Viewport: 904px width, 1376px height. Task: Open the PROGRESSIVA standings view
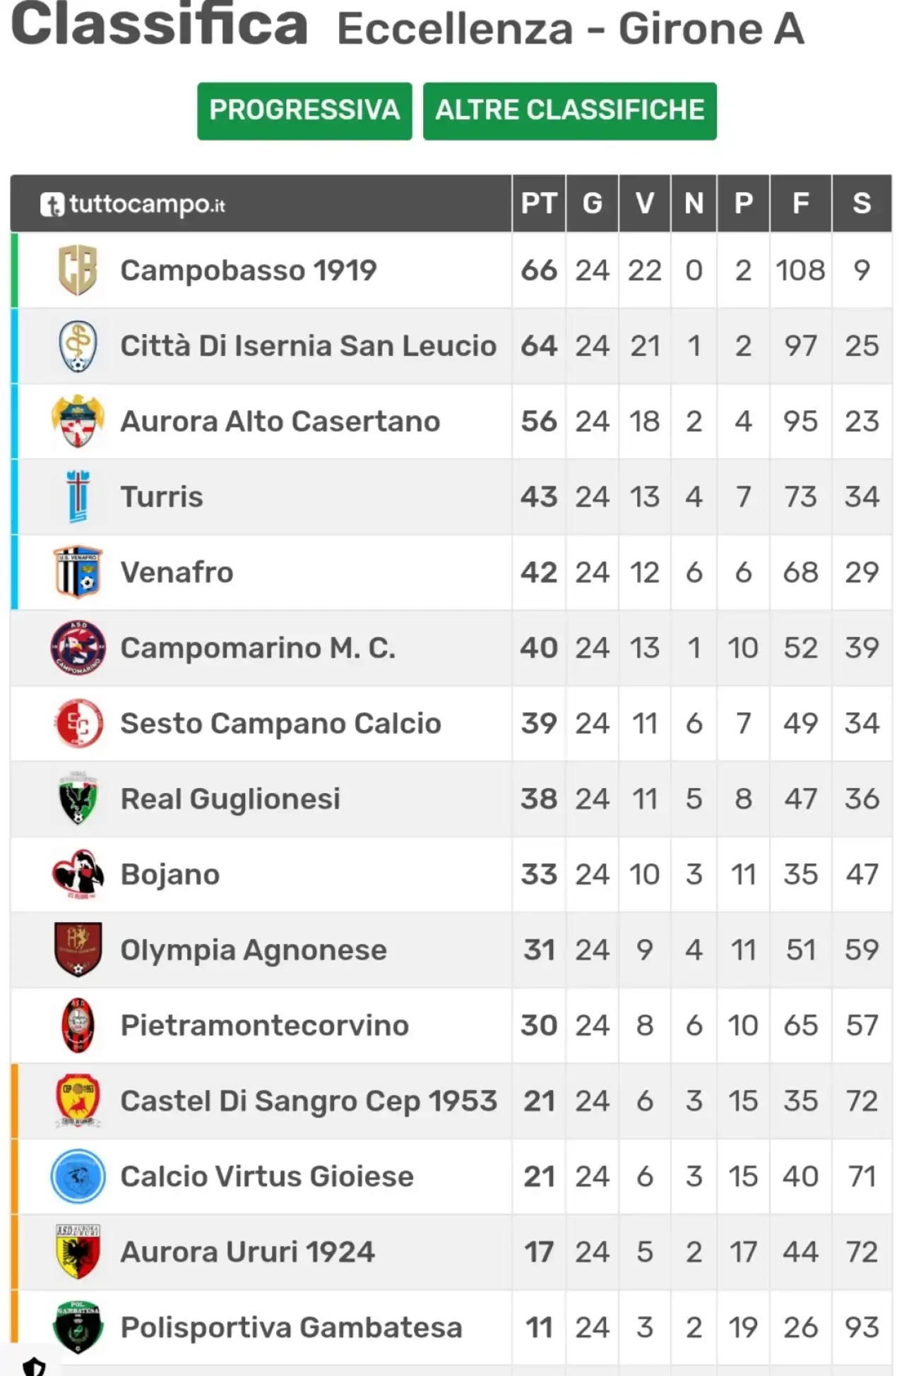click(x=304, y=111)
